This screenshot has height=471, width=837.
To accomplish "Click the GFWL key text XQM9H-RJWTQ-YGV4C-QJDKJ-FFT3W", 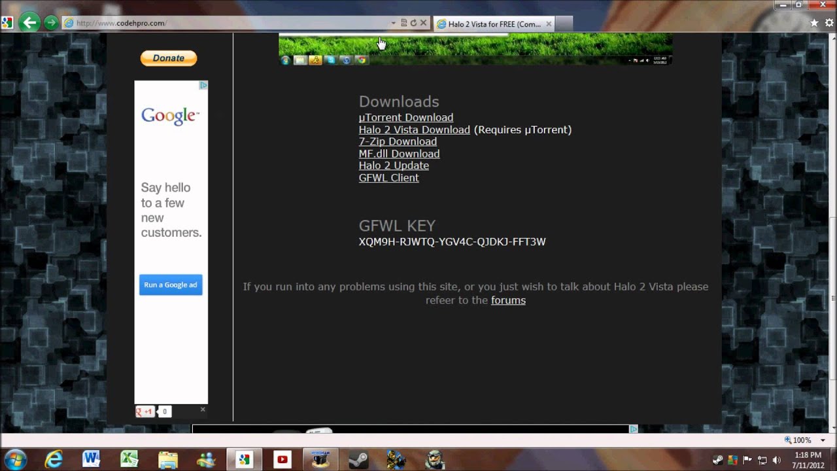I will 452,242.
